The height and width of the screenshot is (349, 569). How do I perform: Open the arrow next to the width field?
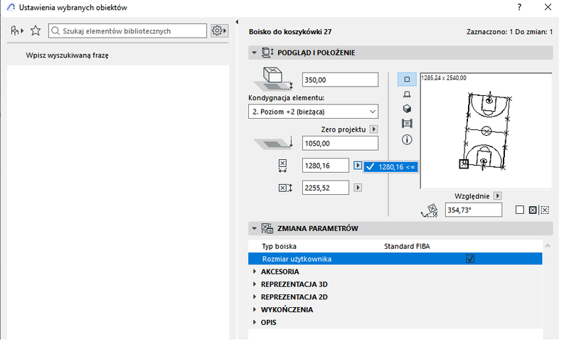358,166
